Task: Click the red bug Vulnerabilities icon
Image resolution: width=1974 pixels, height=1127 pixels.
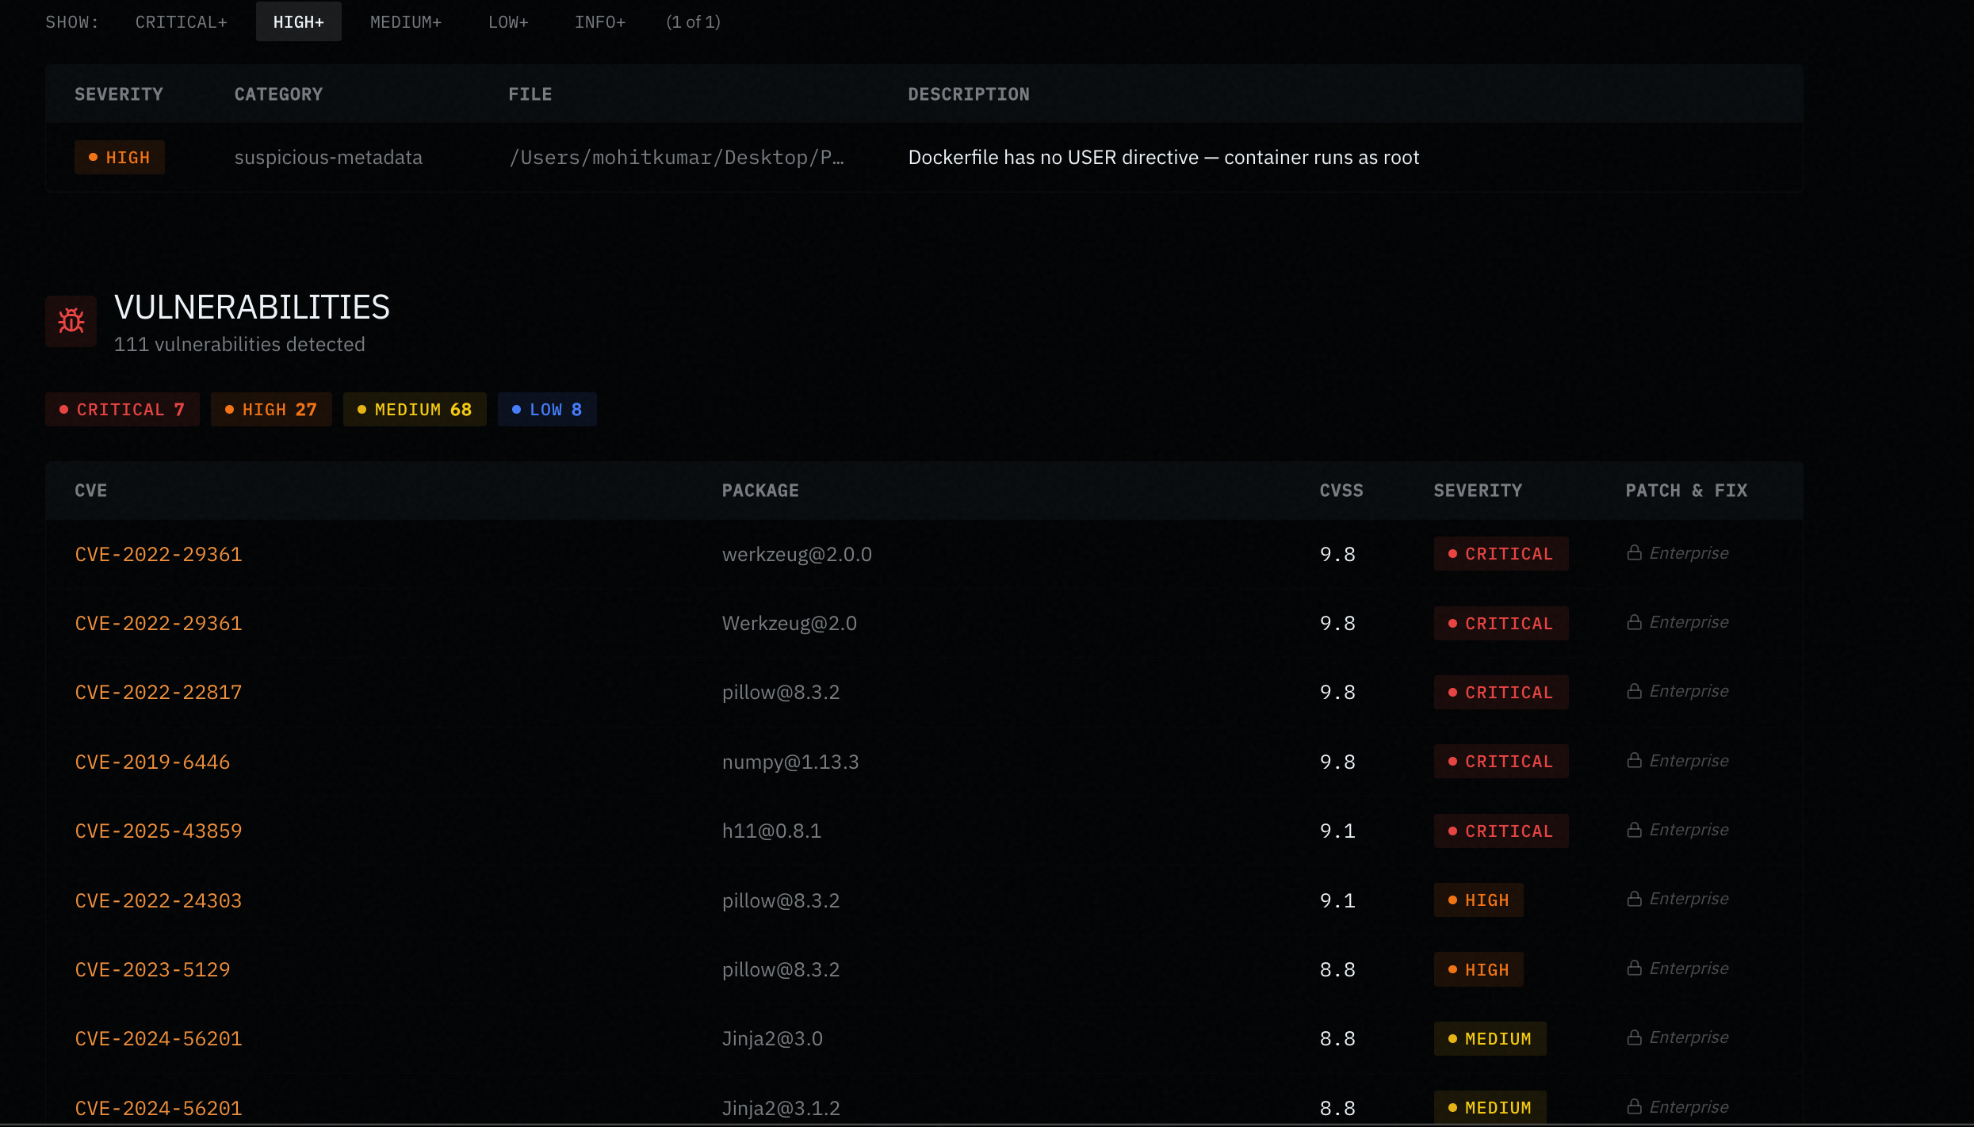Action: (71, 321)
